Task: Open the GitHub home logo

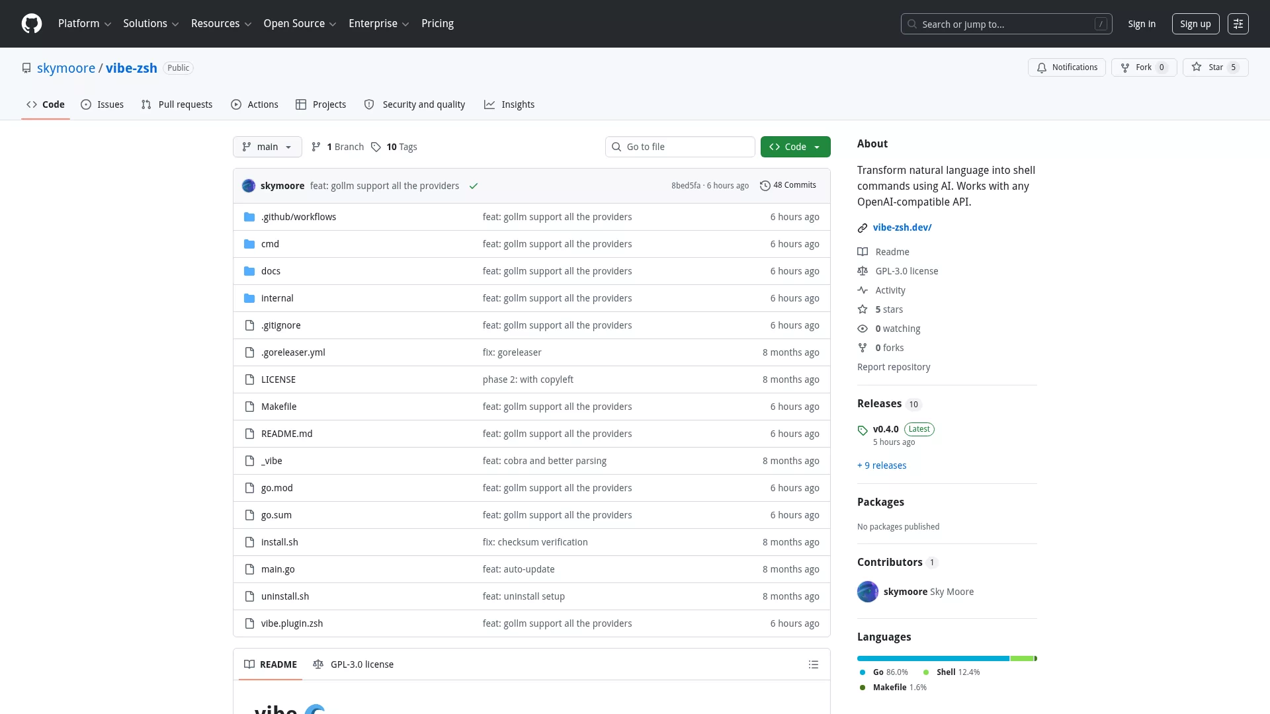Action: point(32,24)
